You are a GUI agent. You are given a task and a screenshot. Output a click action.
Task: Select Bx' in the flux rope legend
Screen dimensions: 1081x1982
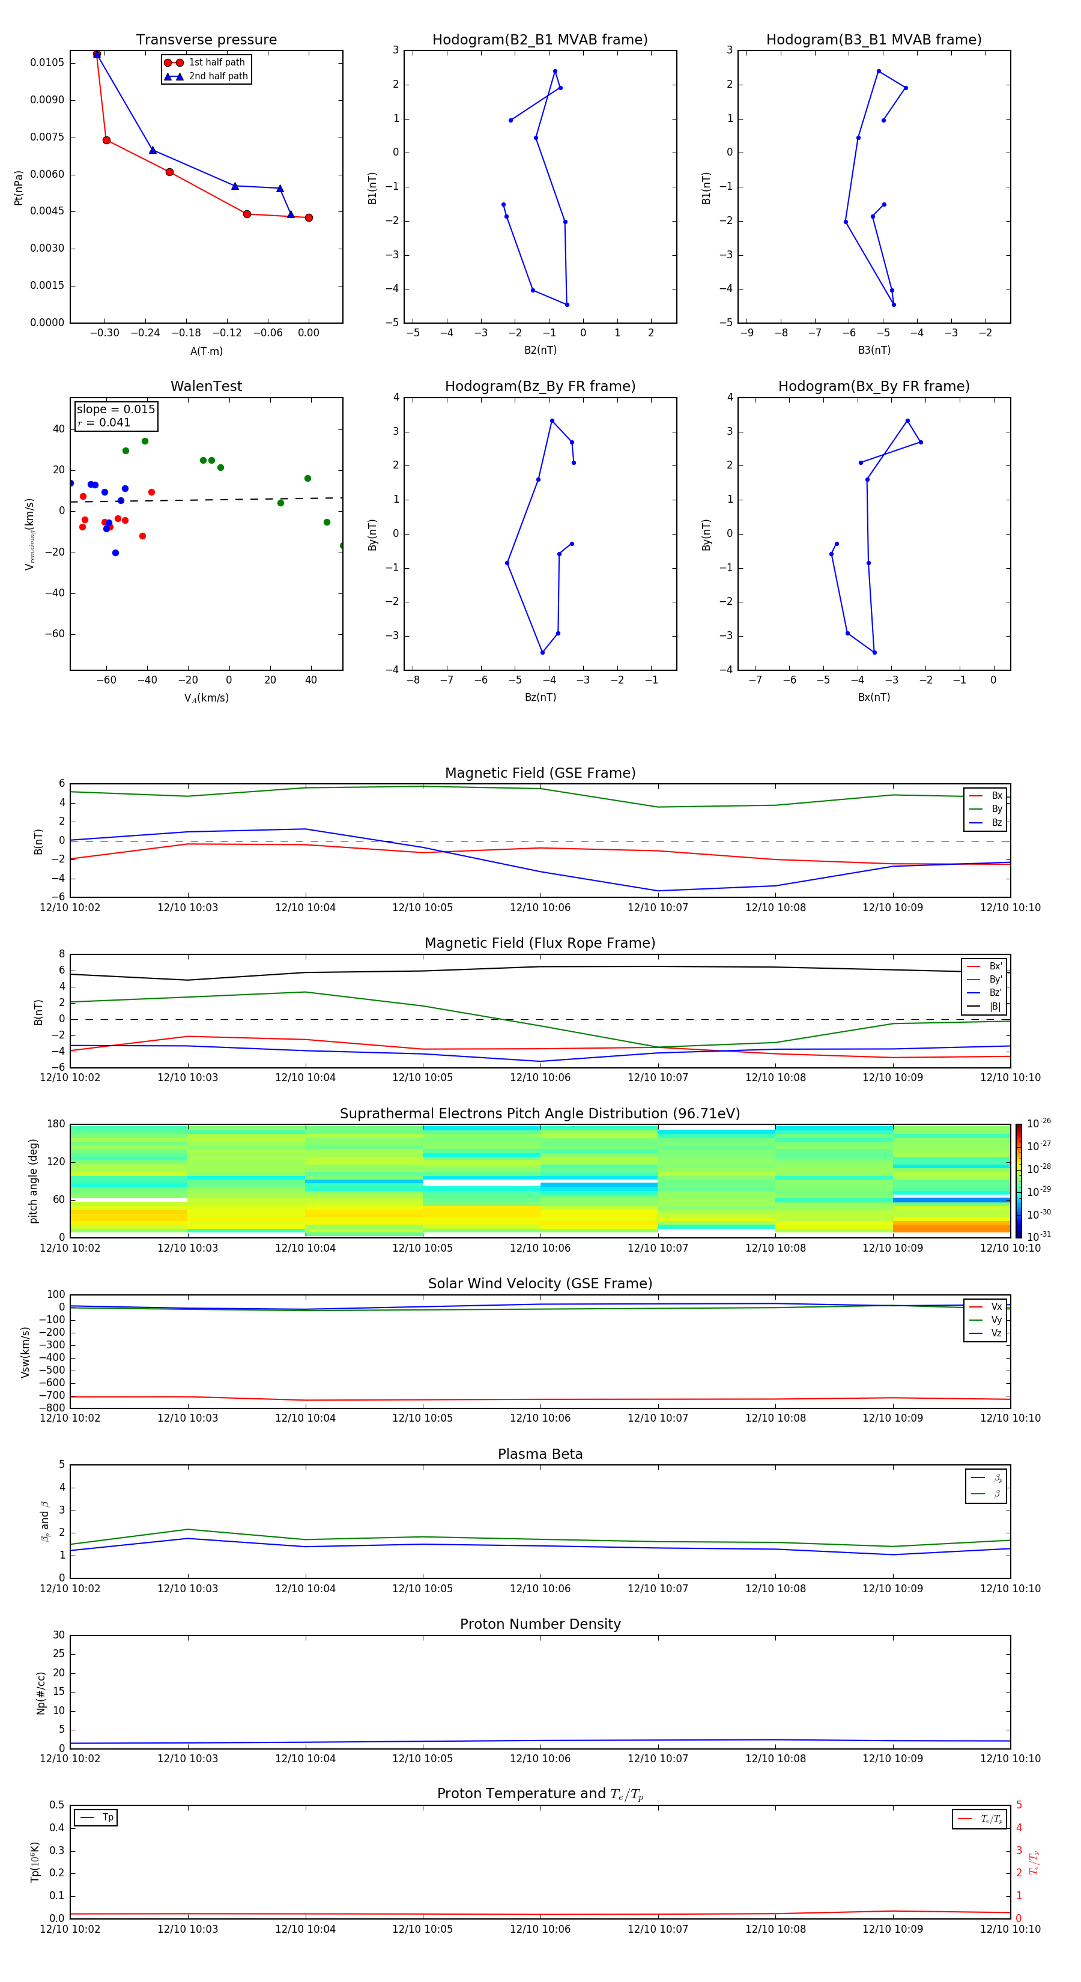click(x=984, y=966)
